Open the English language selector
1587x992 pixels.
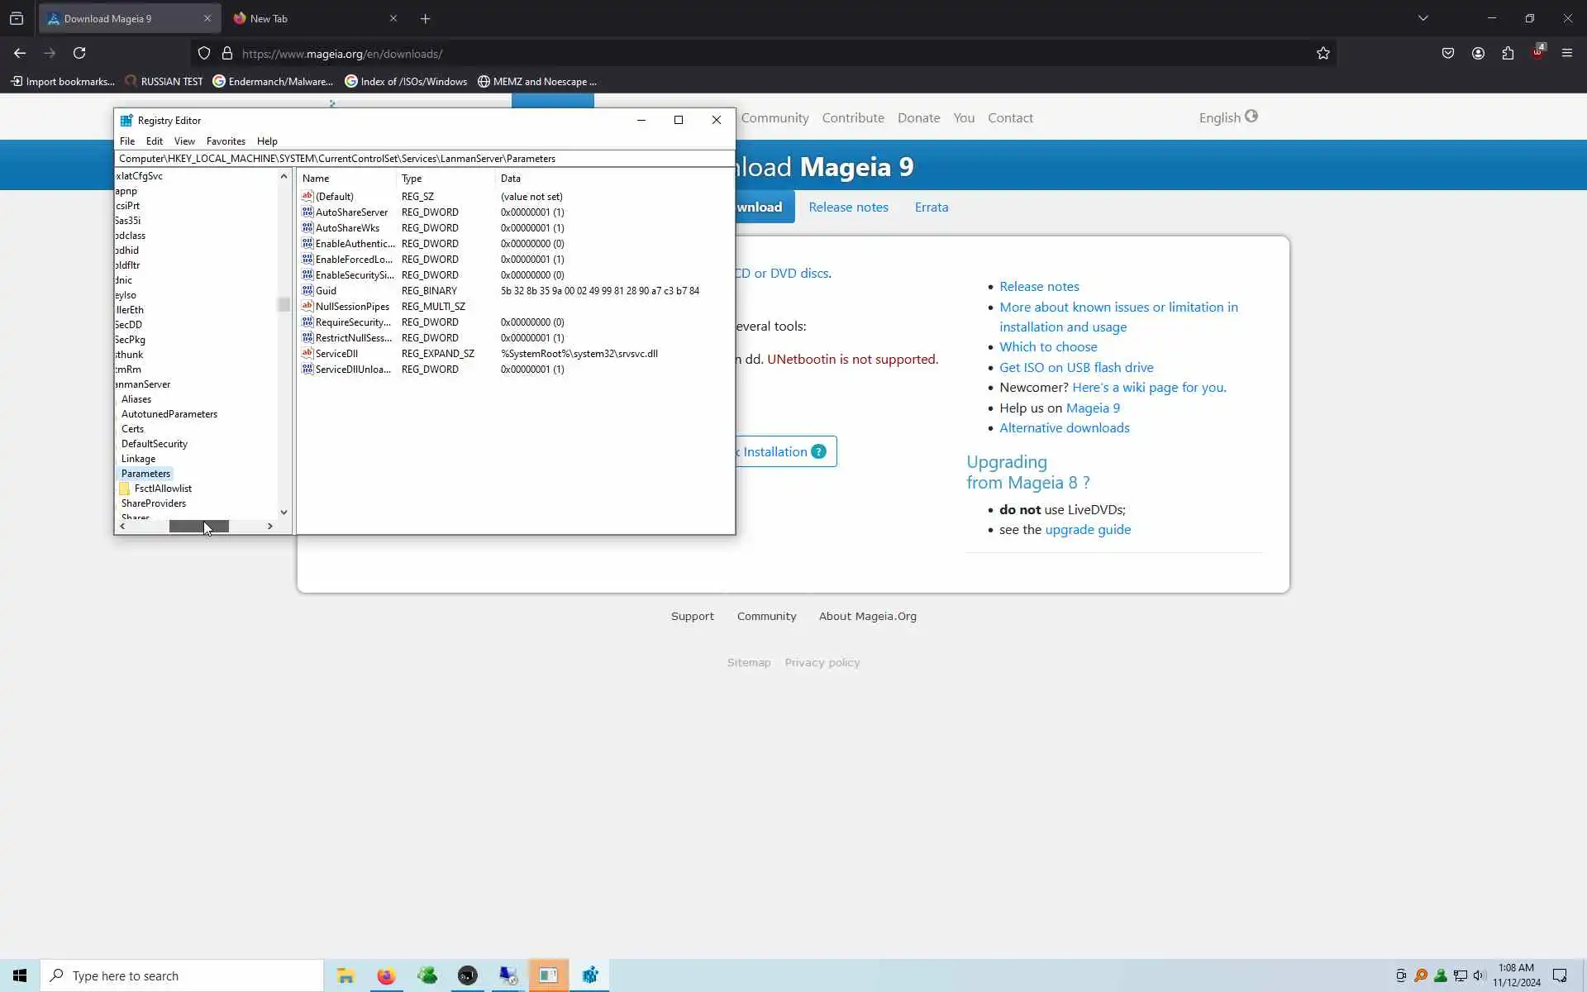pyautogui.click(x=1227, y=117)
